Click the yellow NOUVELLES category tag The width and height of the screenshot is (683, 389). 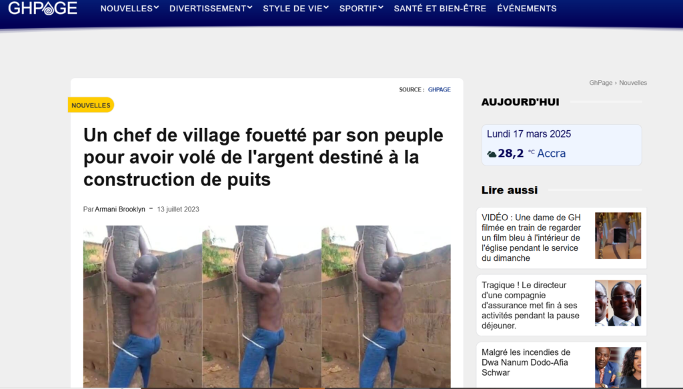point(91,105)
